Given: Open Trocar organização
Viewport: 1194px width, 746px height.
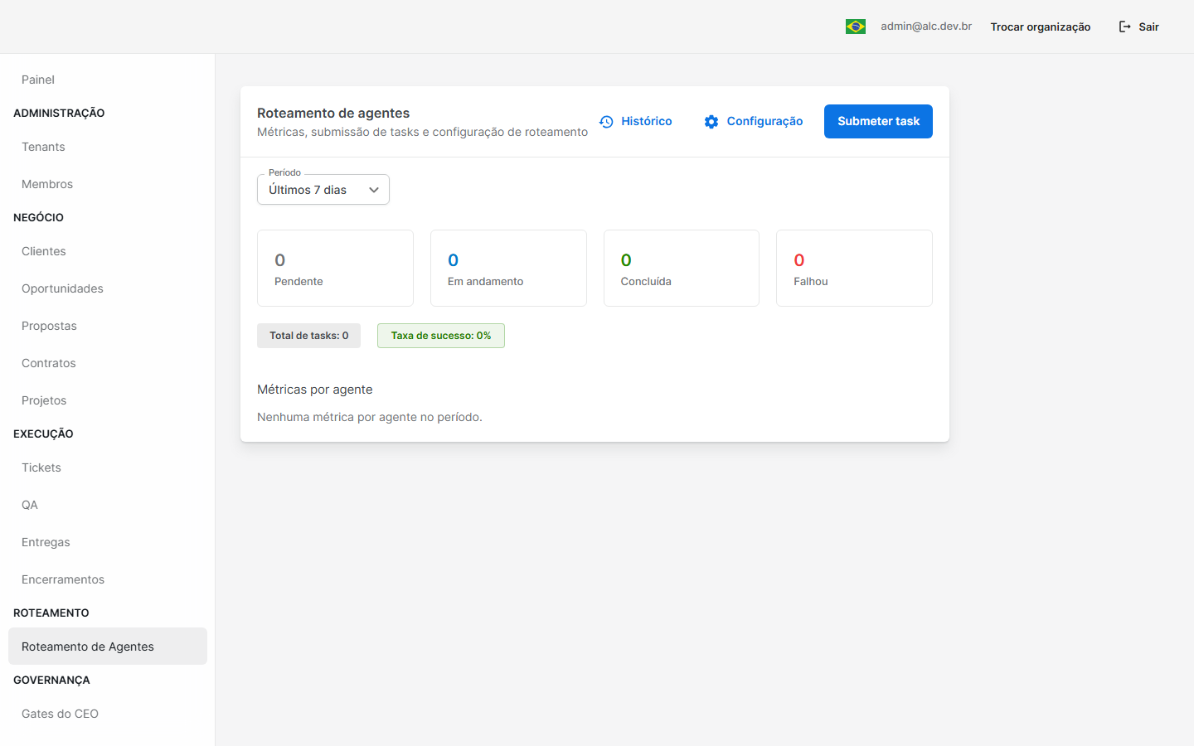Looking at the screenshot, I should [1040, 27].
